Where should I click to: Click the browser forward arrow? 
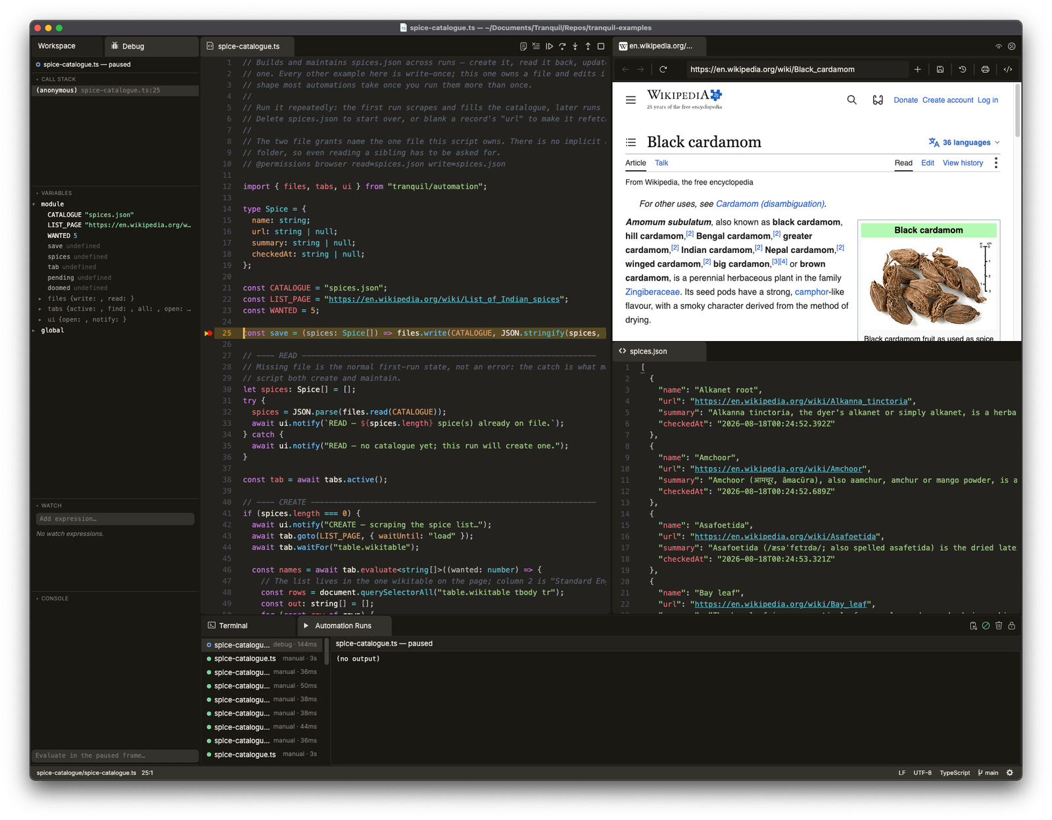(641, 69)
